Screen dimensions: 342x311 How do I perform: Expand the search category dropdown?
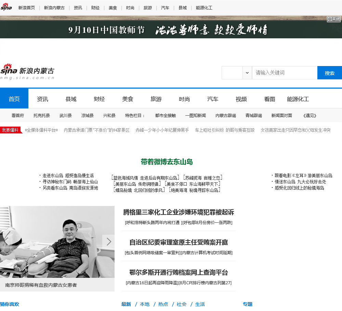coord(247,73)
